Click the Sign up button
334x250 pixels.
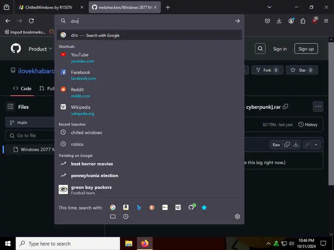pyautogui.click(x=306, y=49)
